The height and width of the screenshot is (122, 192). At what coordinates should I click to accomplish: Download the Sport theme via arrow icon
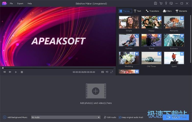pyautogui.click(x=182, y=54)
